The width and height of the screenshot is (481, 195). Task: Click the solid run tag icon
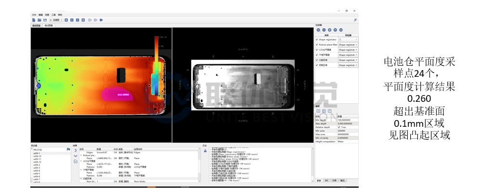101,20
